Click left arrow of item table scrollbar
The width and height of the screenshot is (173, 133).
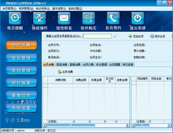[133, 125]
